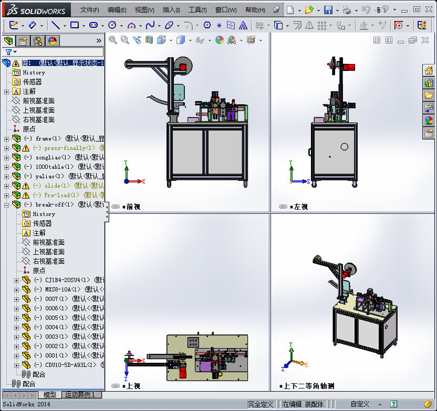Expand the CJ1B4-20SU4<1> part
The width and height of the screenshot is (437, 411).
pyautogui.click(x=16, y=280)
